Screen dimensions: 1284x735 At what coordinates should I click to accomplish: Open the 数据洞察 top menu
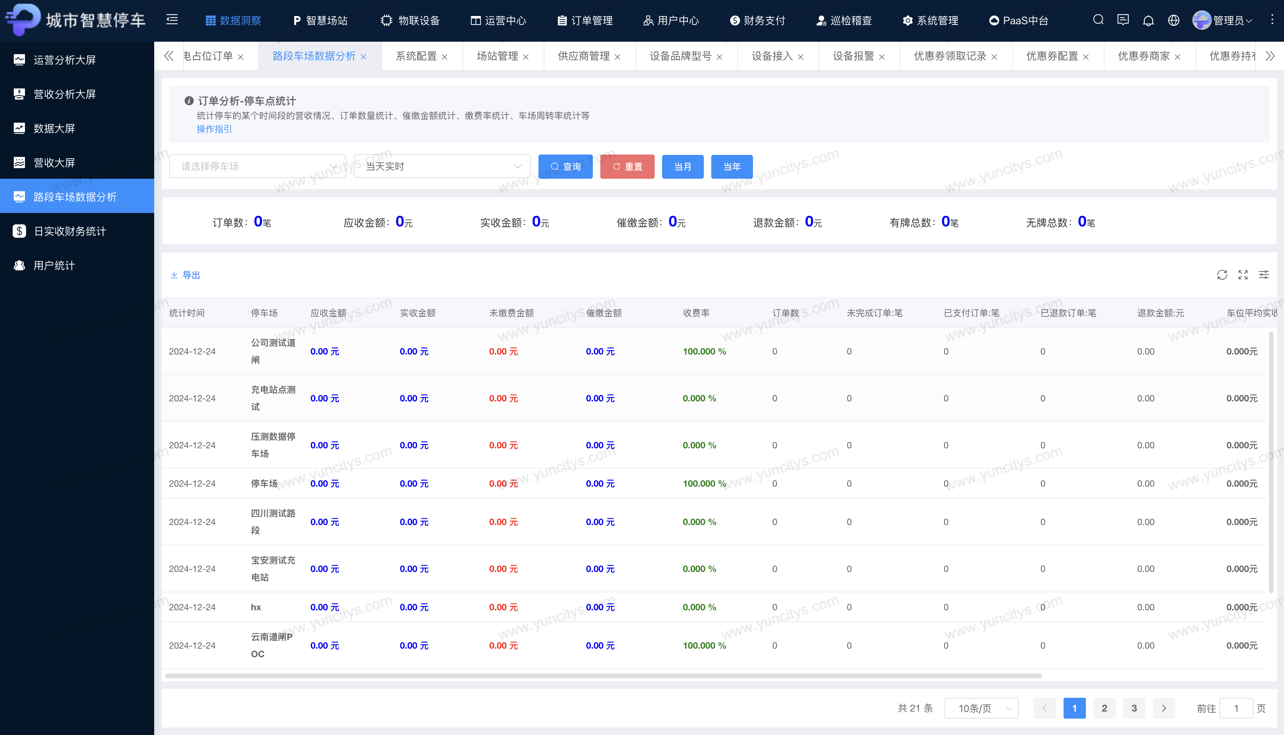(233, 21)
